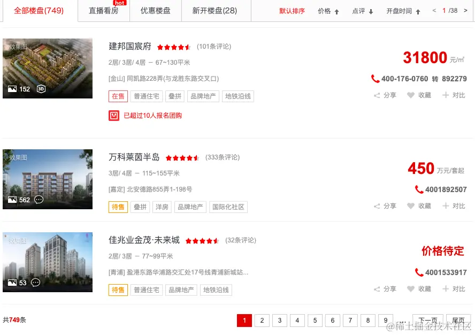Click the star rating of 佳兆业金茂·未来城

pos(202,241)
